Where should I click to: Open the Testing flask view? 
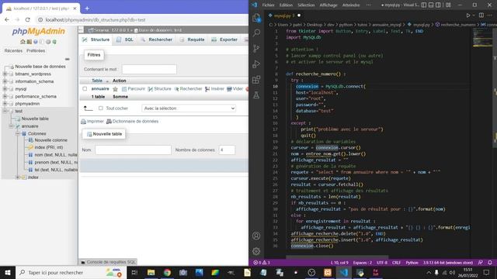tap(256, 95)
